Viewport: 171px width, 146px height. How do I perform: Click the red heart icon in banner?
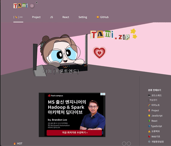pyautogui.click(x=100, y=52)
